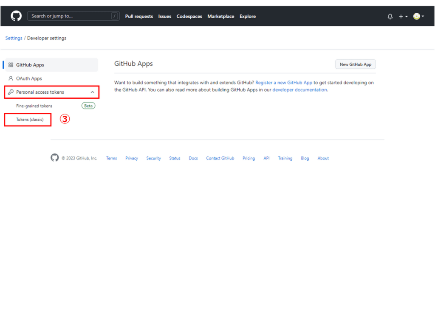Click the GitHub Apps page heading
This screenshot has width=435, height=326.
point(133,64)
